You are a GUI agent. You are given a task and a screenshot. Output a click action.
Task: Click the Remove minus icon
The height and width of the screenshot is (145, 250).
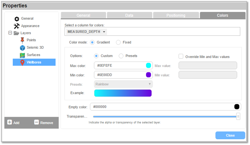point(36,122)
